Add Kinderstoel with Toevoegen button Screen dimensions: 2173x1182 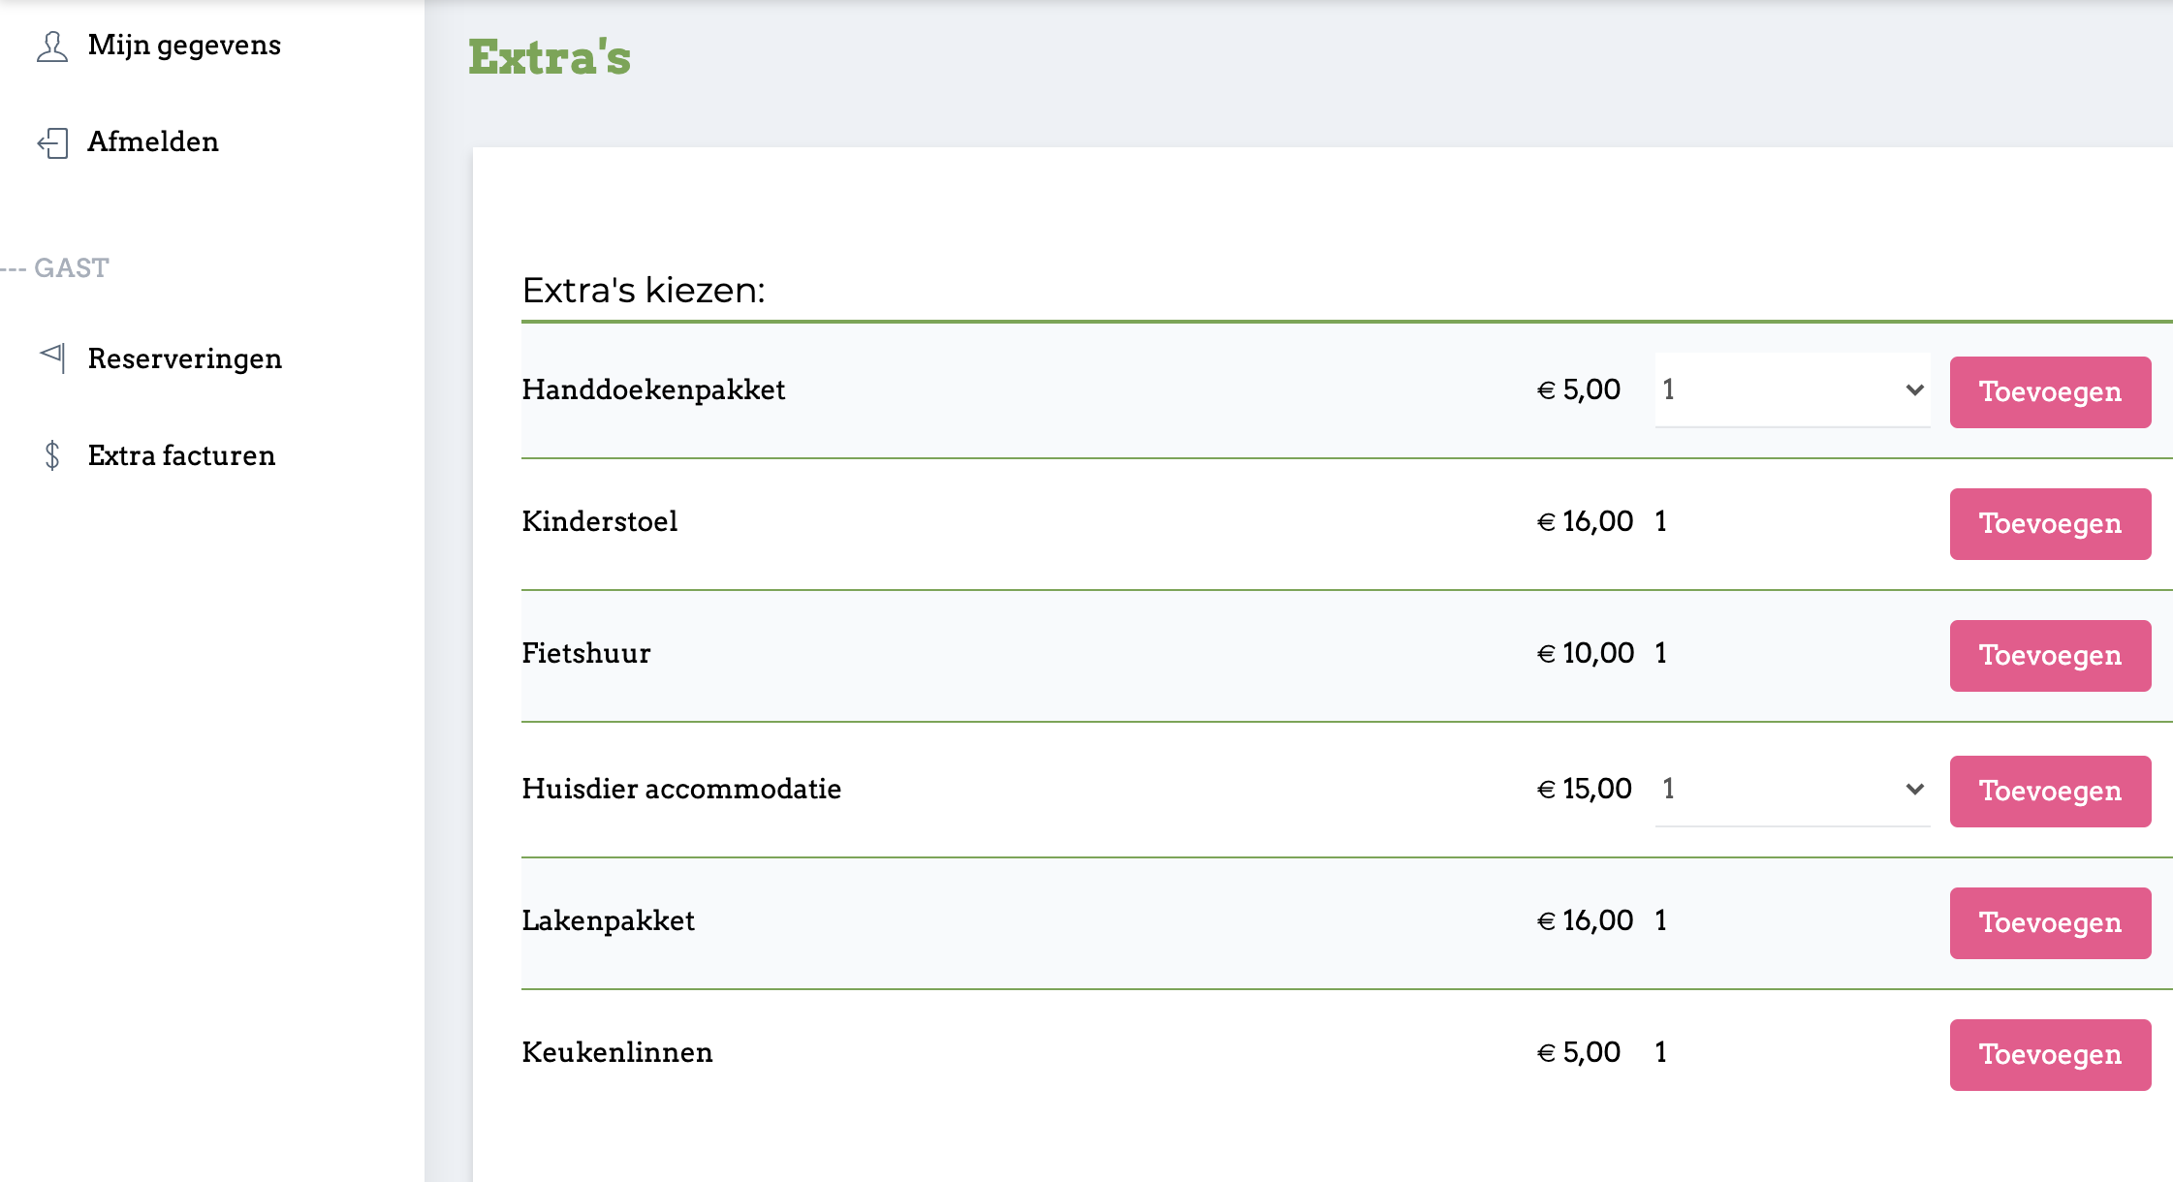tap(2050, 523)
